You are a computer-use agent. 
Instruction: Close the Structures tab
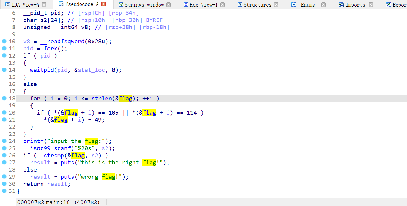276,5
